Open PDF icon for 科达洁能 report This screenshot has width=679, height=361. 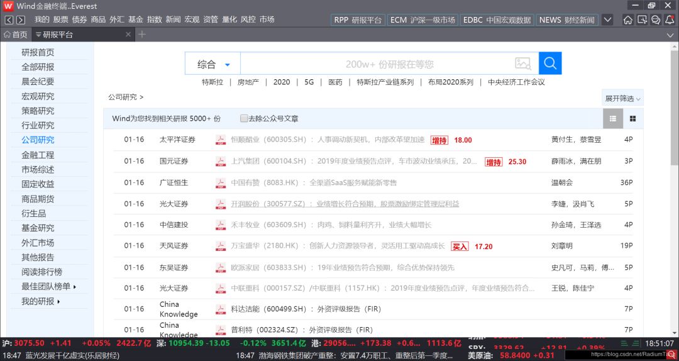pyautogui.click(x=221, y=309)
